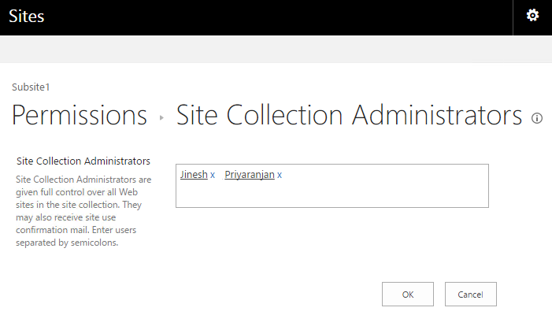The height and width of the screenshot is (315, 552).
Task: Navigate to the Permissions breadcrumb
Action: [80, 116]
